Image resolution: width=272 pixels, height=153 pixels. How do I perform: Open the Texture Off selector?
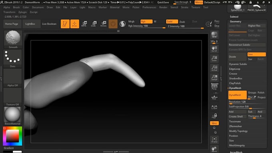13,97
